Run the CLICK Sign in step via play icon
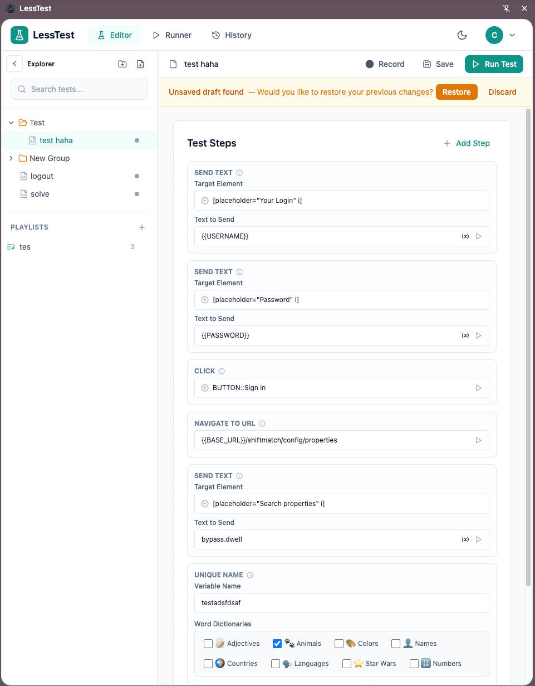535x686 pixels. (479, 387)
